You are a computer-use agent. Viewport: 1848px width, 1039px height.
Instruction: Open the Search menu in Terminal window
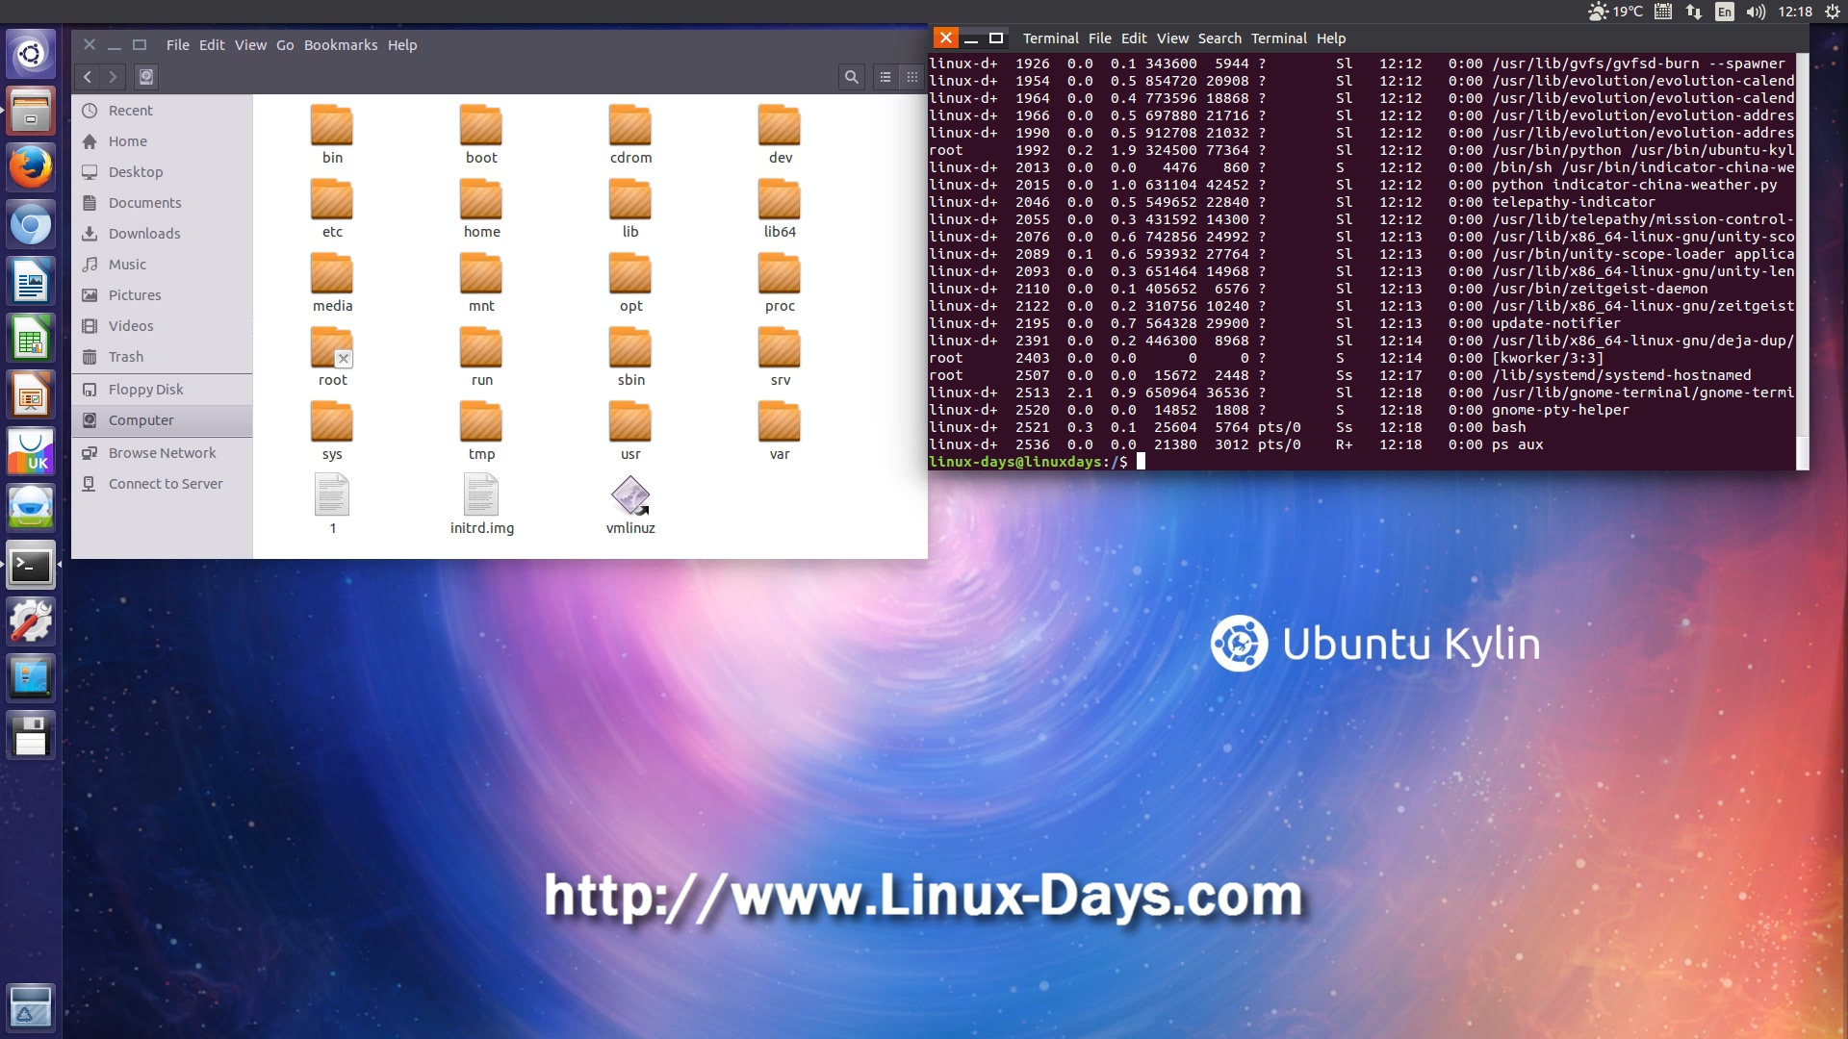(1219, 38)
